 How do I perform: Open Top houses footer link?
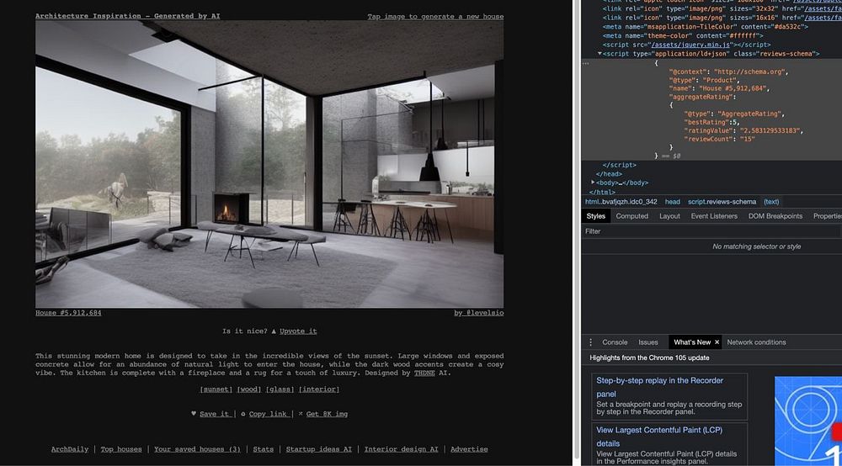[121, 449]
